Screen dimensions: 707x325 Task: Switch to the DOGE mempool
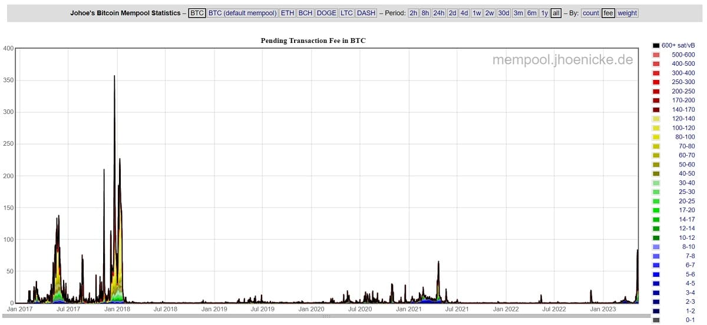click(326, 13)
